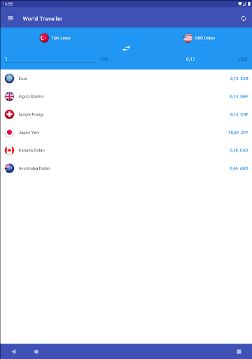
Task: Select the İsviçre Frangı row
Action: [126, 114]
